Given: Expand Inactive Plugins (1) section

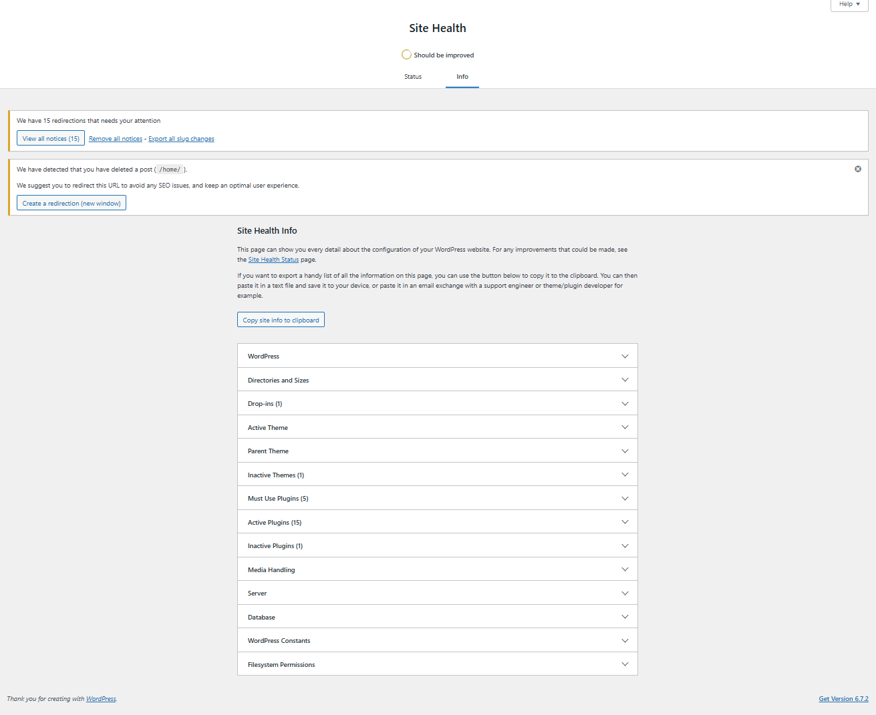Looking at the screenshot, I should 438,545.
